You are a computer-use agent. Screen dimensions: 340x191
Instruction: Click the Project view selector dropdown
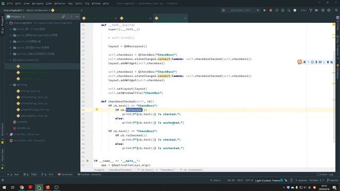[15, 16]
